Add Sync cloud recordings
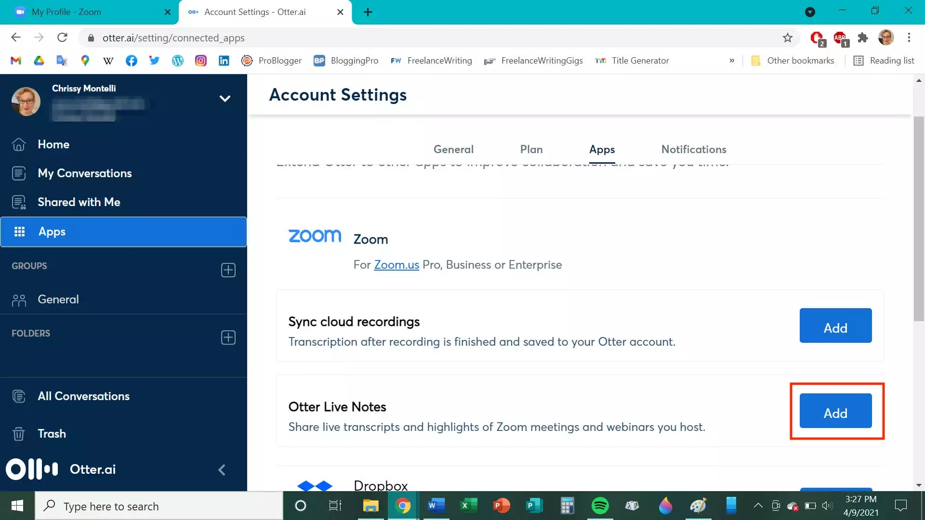Screen dimensions: 925x520 pos(835,325)
